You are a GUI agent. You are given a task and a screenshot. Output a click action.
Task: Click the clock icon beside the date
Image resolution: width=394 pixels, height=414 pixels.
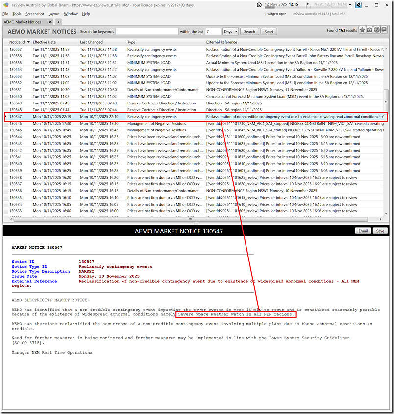click(x=259, y=5)
